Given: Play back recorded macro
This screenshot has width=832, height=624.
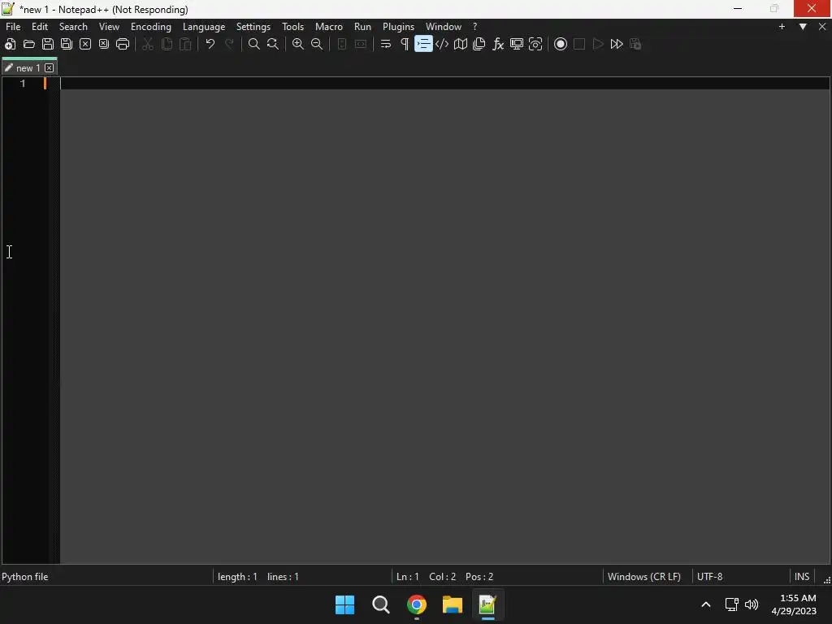Looking at the screenshot, I should coord(598,44).
